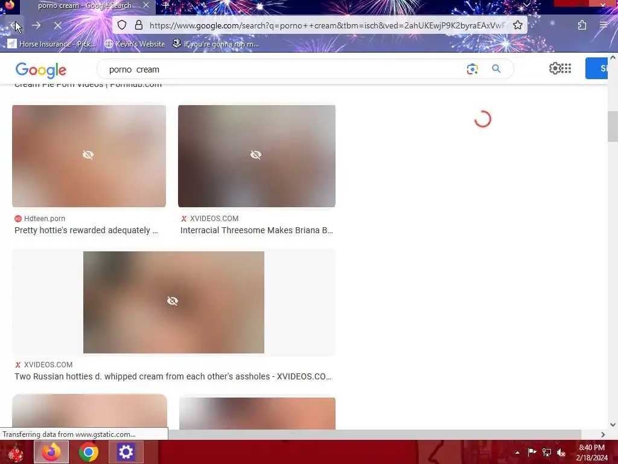The image size is (618, 464).
Task: Open the Firefox extensions puzzle icon
Action: [x=582, y=25]
